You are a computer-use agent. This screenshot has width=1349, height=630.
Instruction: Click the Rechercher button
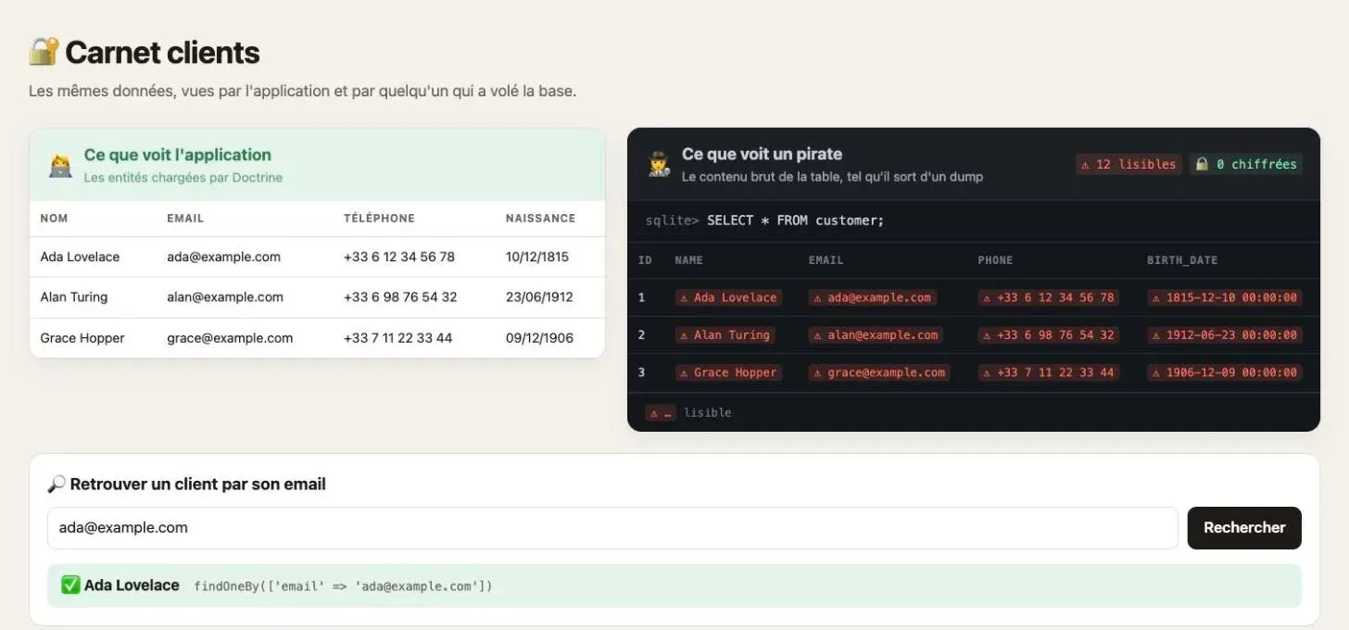(x=1244, y=528)
